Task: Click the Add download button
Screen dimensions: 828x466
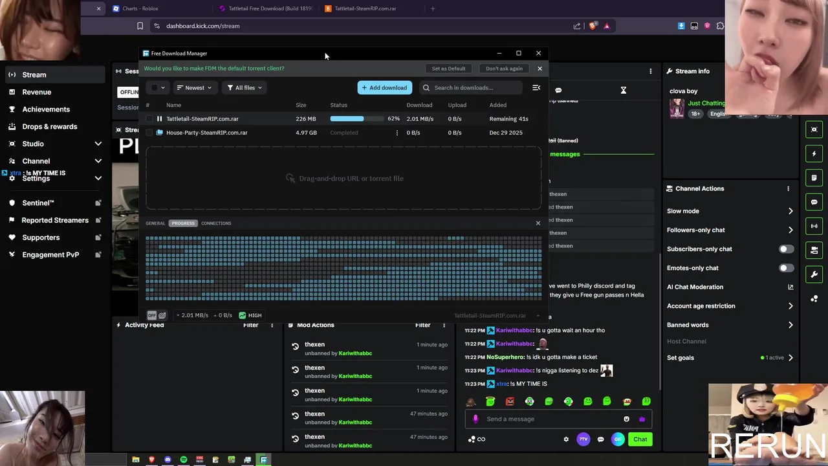Action: 384,88
